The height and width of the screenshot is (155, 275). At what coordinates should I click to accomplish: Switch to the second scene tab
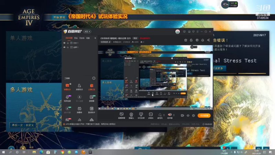pyautogui.click(x=76, y=38)
